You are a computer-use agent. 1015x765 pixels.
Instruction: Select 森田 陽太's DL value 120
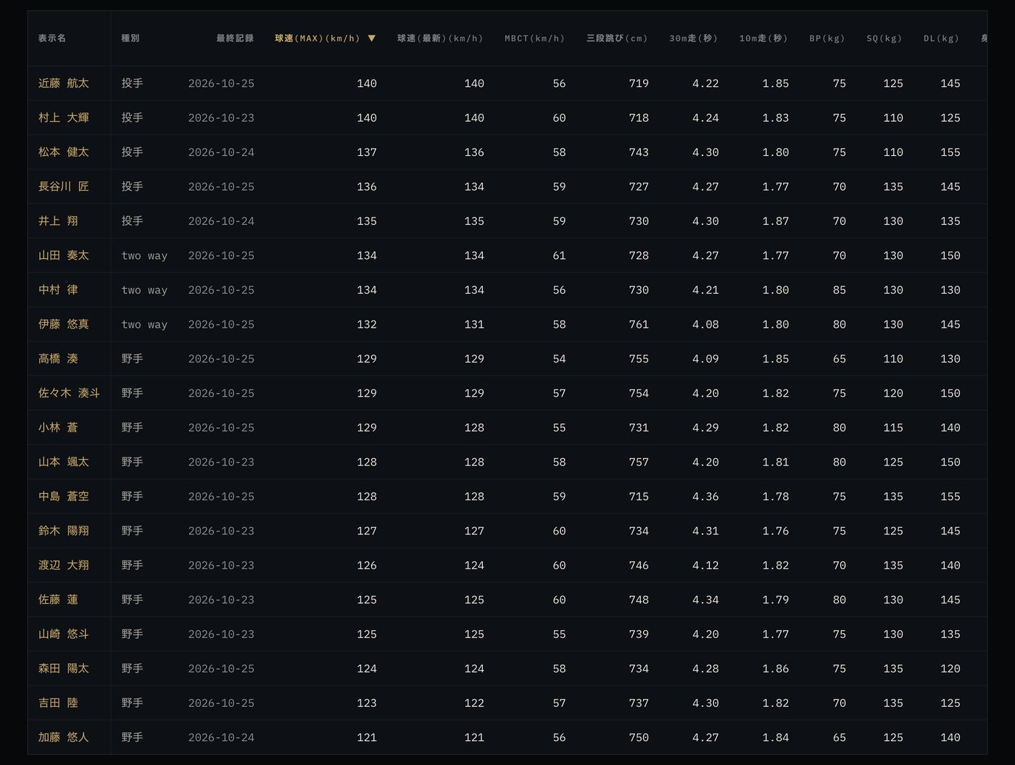point(950,669)
